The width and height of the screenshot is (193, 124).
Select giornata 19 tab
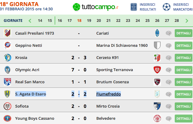coord(89,21)
